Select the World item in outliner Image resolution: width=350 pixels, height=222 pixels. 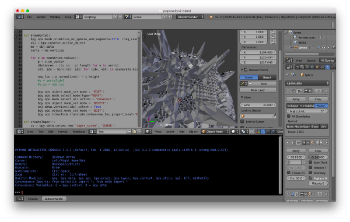click(x=302, y=43)
